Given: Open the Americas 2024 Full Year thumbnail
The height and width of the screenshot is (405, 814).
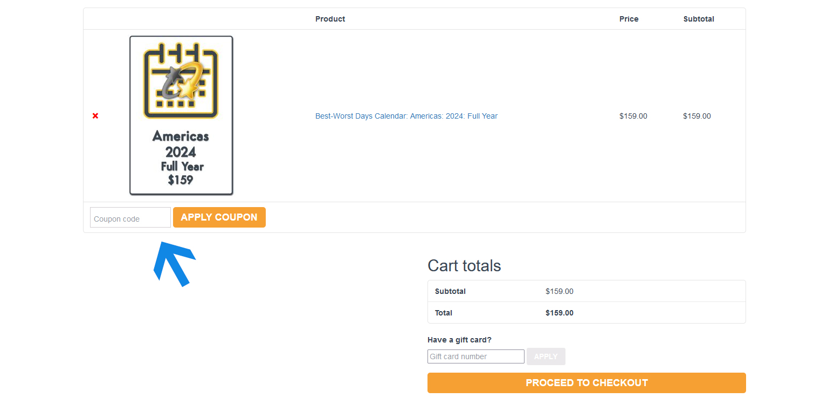Looking at the screenshot, I should coord(181,115).
